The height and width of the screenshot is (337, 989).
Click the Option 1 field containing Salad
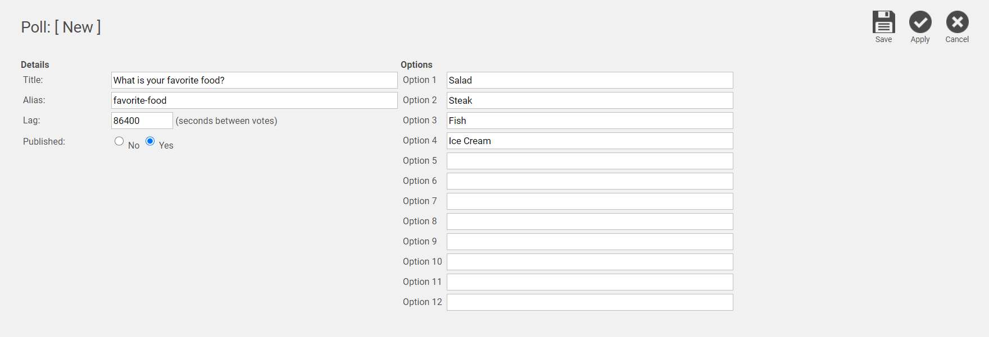(x=589, y=80)
